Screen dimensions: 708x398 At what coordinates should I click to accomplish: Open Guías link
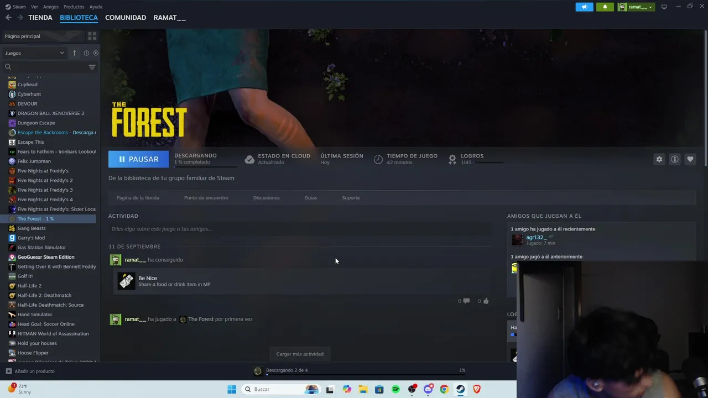click(x=310, y=197)
